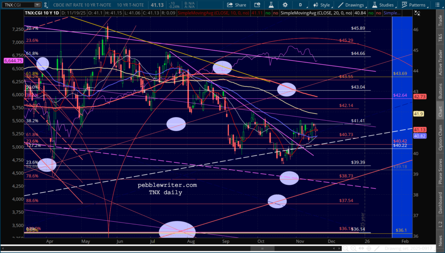Open the Active Trader side tab
445x253 pixels.
pos(440,62)
